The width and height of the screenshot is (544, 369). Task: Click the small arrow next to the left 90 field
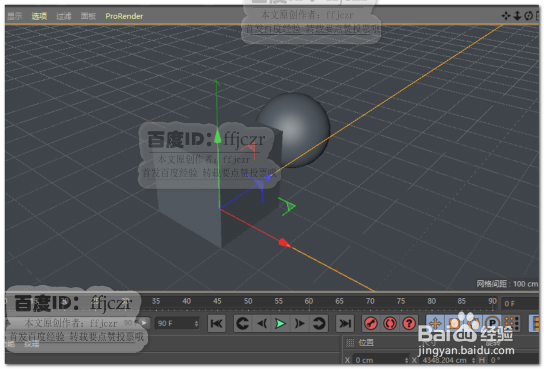click(x=143, y=323)
